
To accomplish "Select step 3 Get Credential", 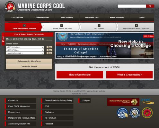I will [x=99, y=27].
